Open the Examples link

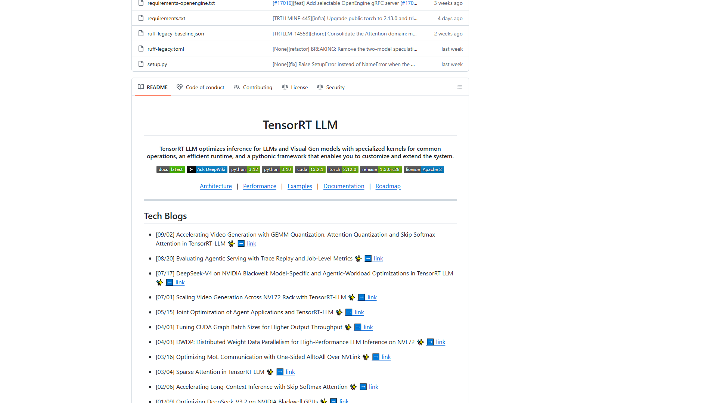300,186
